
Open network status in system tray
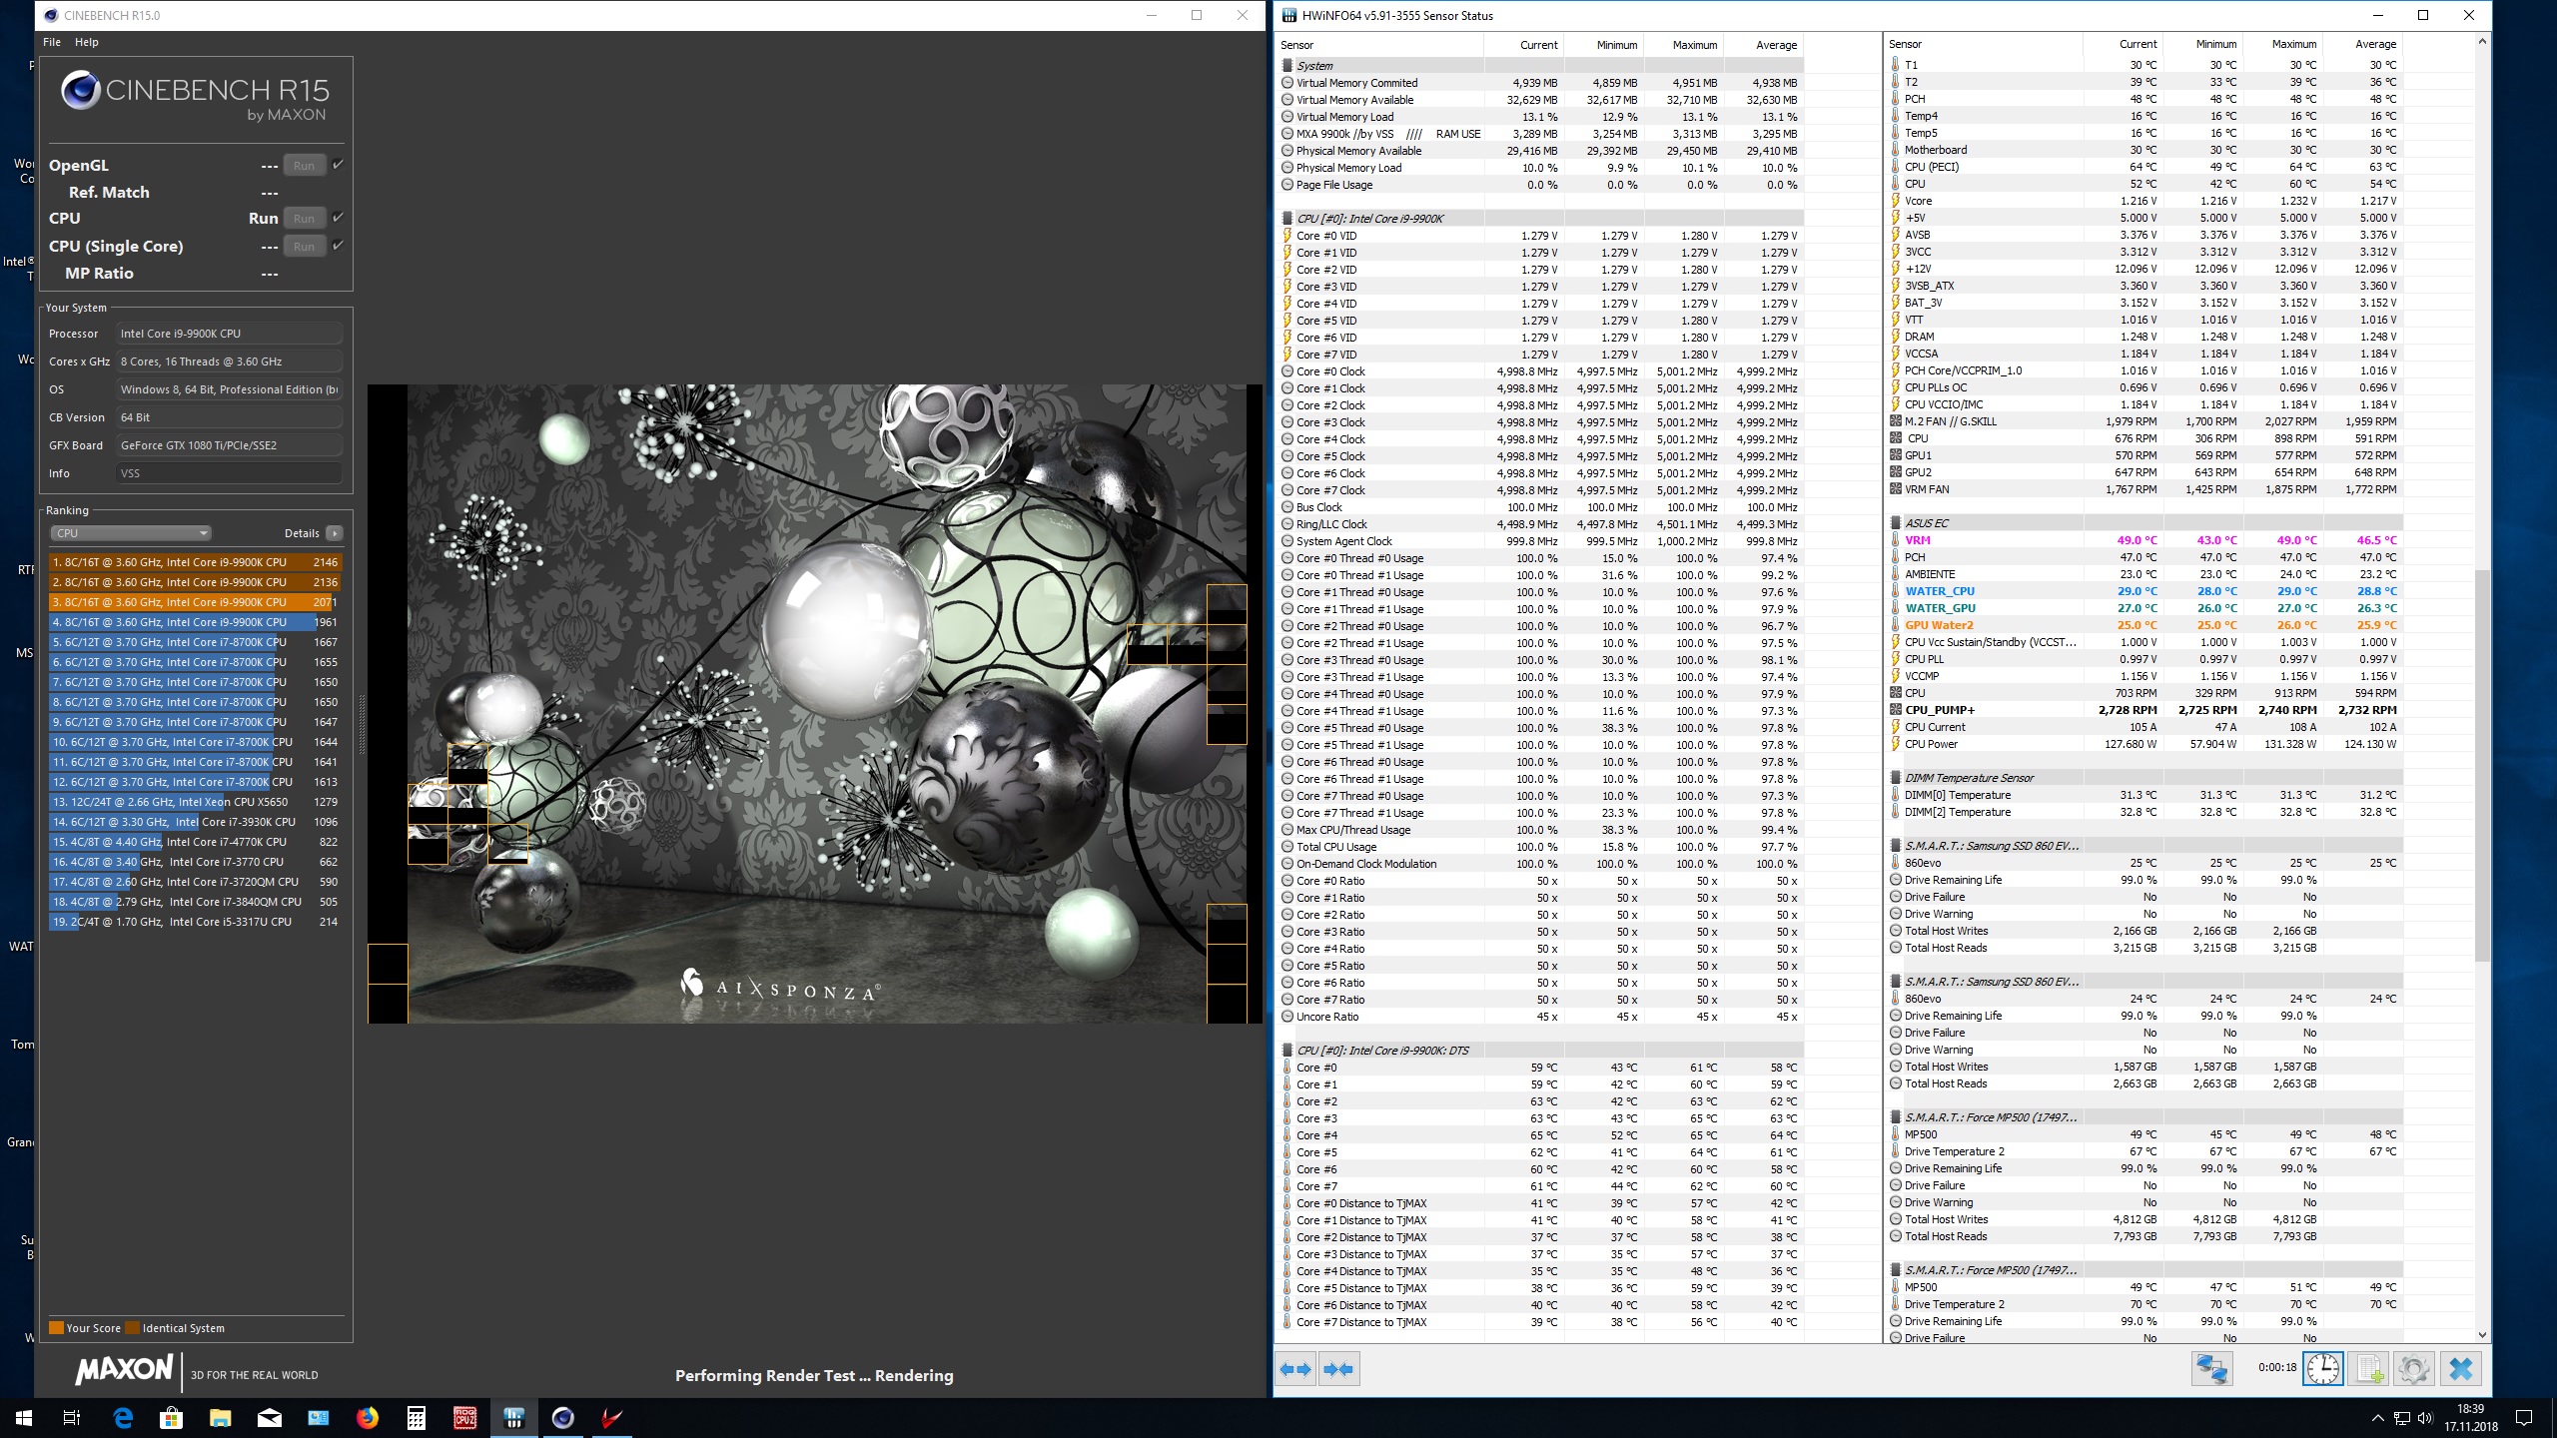point(2400,1418)
